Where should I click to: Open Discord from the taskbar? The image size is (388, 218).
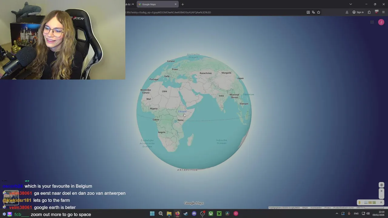tap(194, 213)
